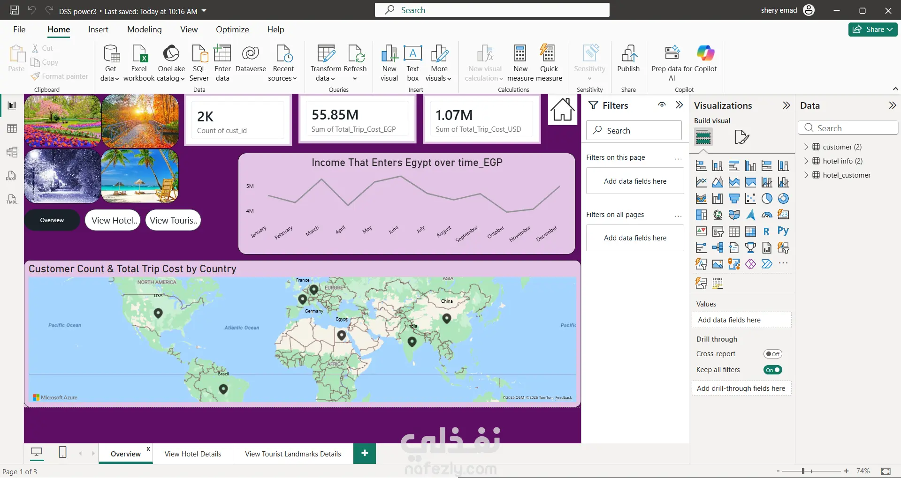Screen dimensions: 901x478
Task: Click the fit to page icon
Action: point(886,471)
